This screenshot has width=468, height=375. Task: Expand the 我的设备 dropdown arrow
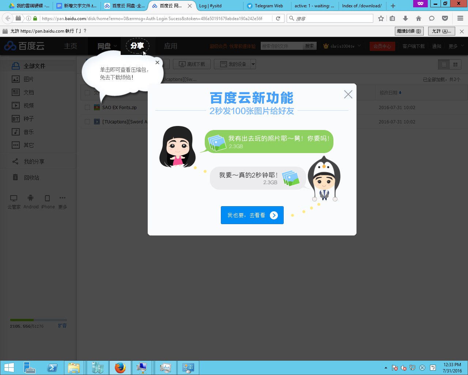click(253, 64)
